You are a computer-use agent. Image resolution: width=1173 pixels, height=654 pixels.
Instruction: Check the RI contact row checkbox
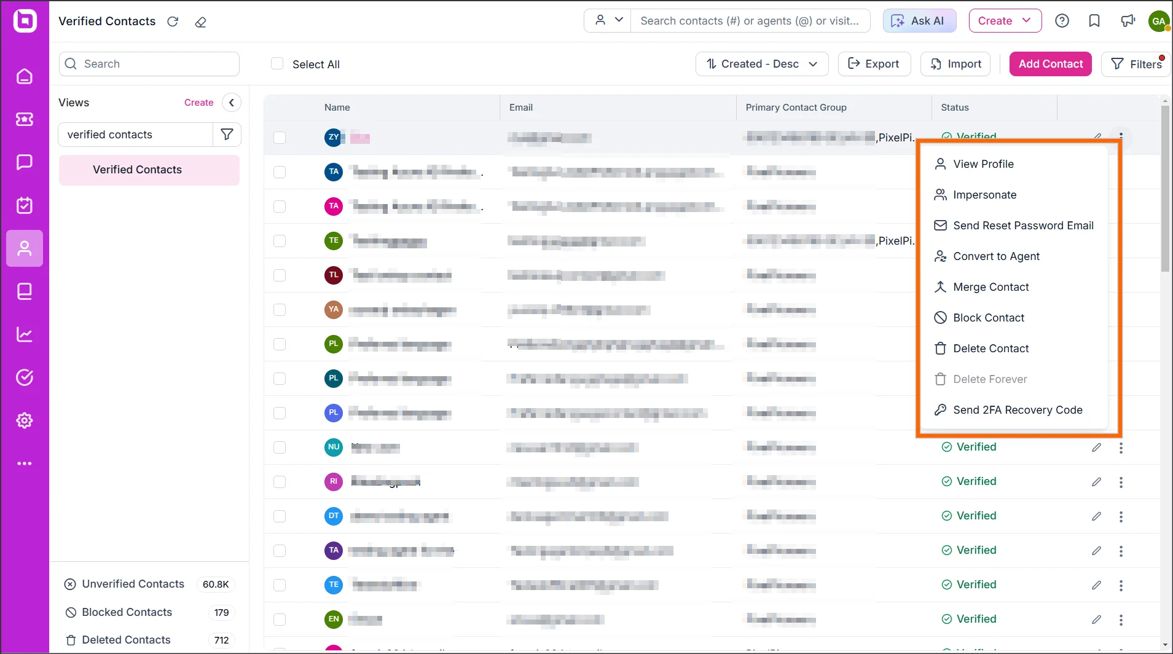pyautogui.click(x=280, y=482)
